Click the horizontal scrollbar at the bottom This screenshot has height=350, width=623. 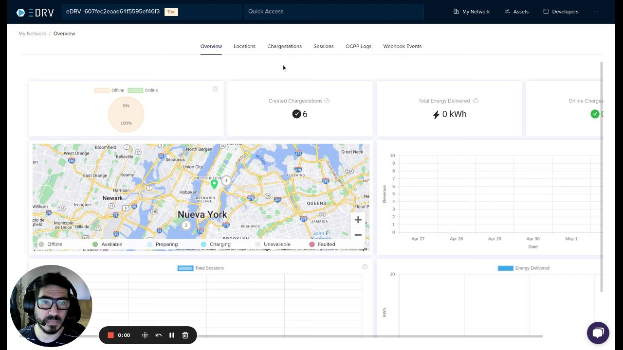[x=281, y=336]
